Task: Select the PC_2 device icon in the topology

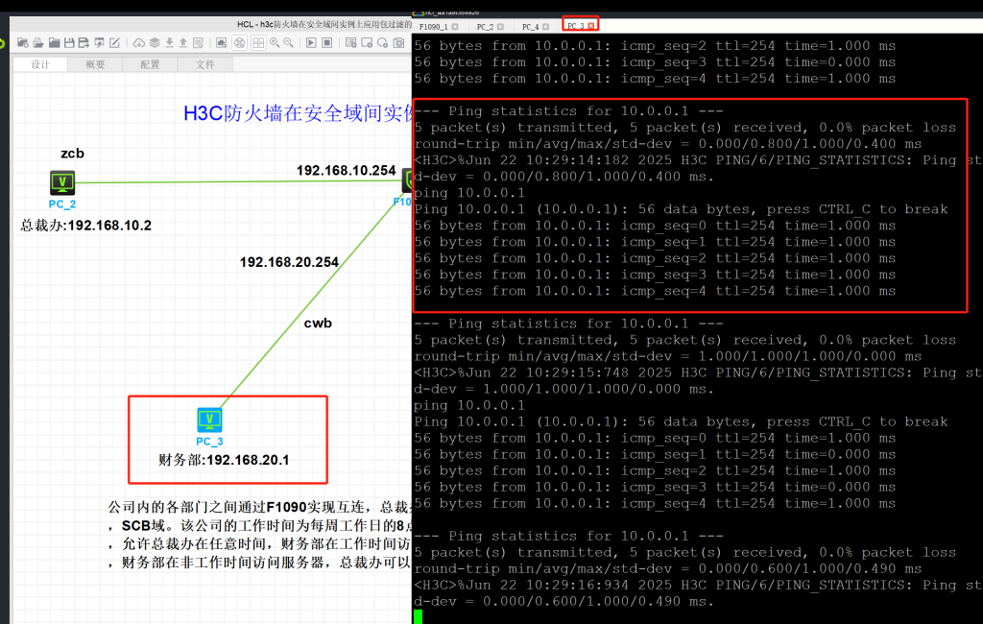Action: [62, 182]
